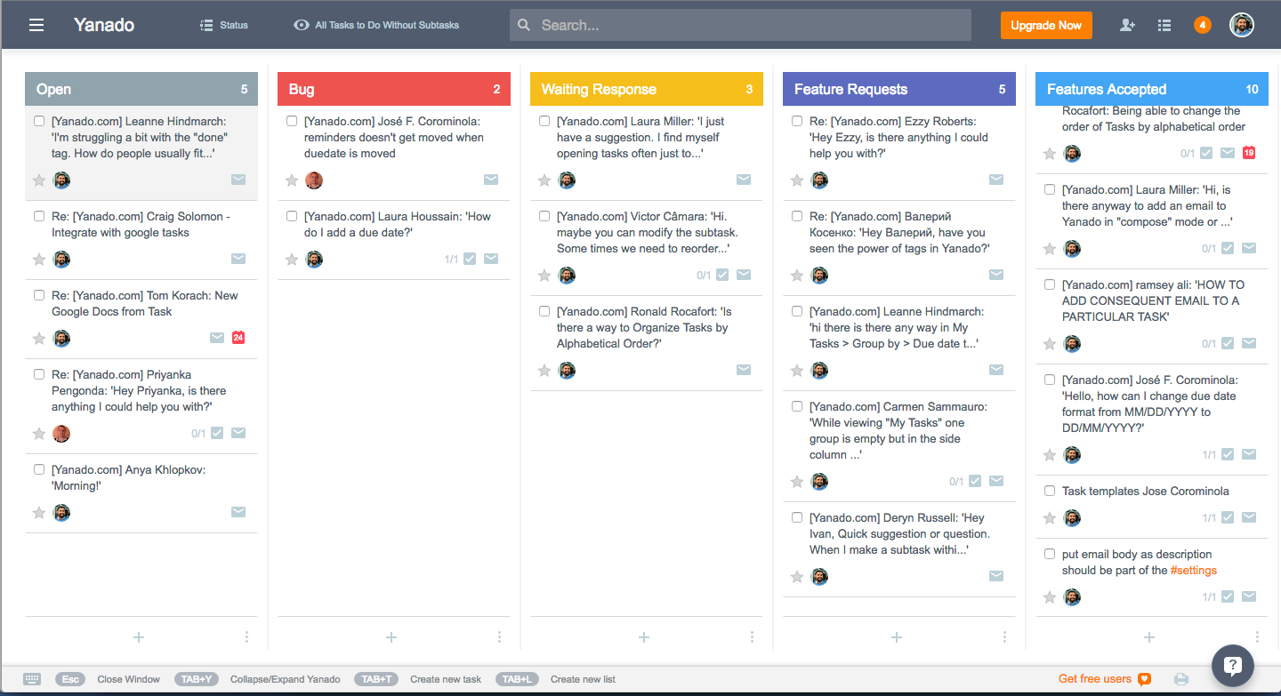The height and width of the screenshot is (696, 1281).
Task: Open Carmen Sammauro task text
Action: [898, 430]
